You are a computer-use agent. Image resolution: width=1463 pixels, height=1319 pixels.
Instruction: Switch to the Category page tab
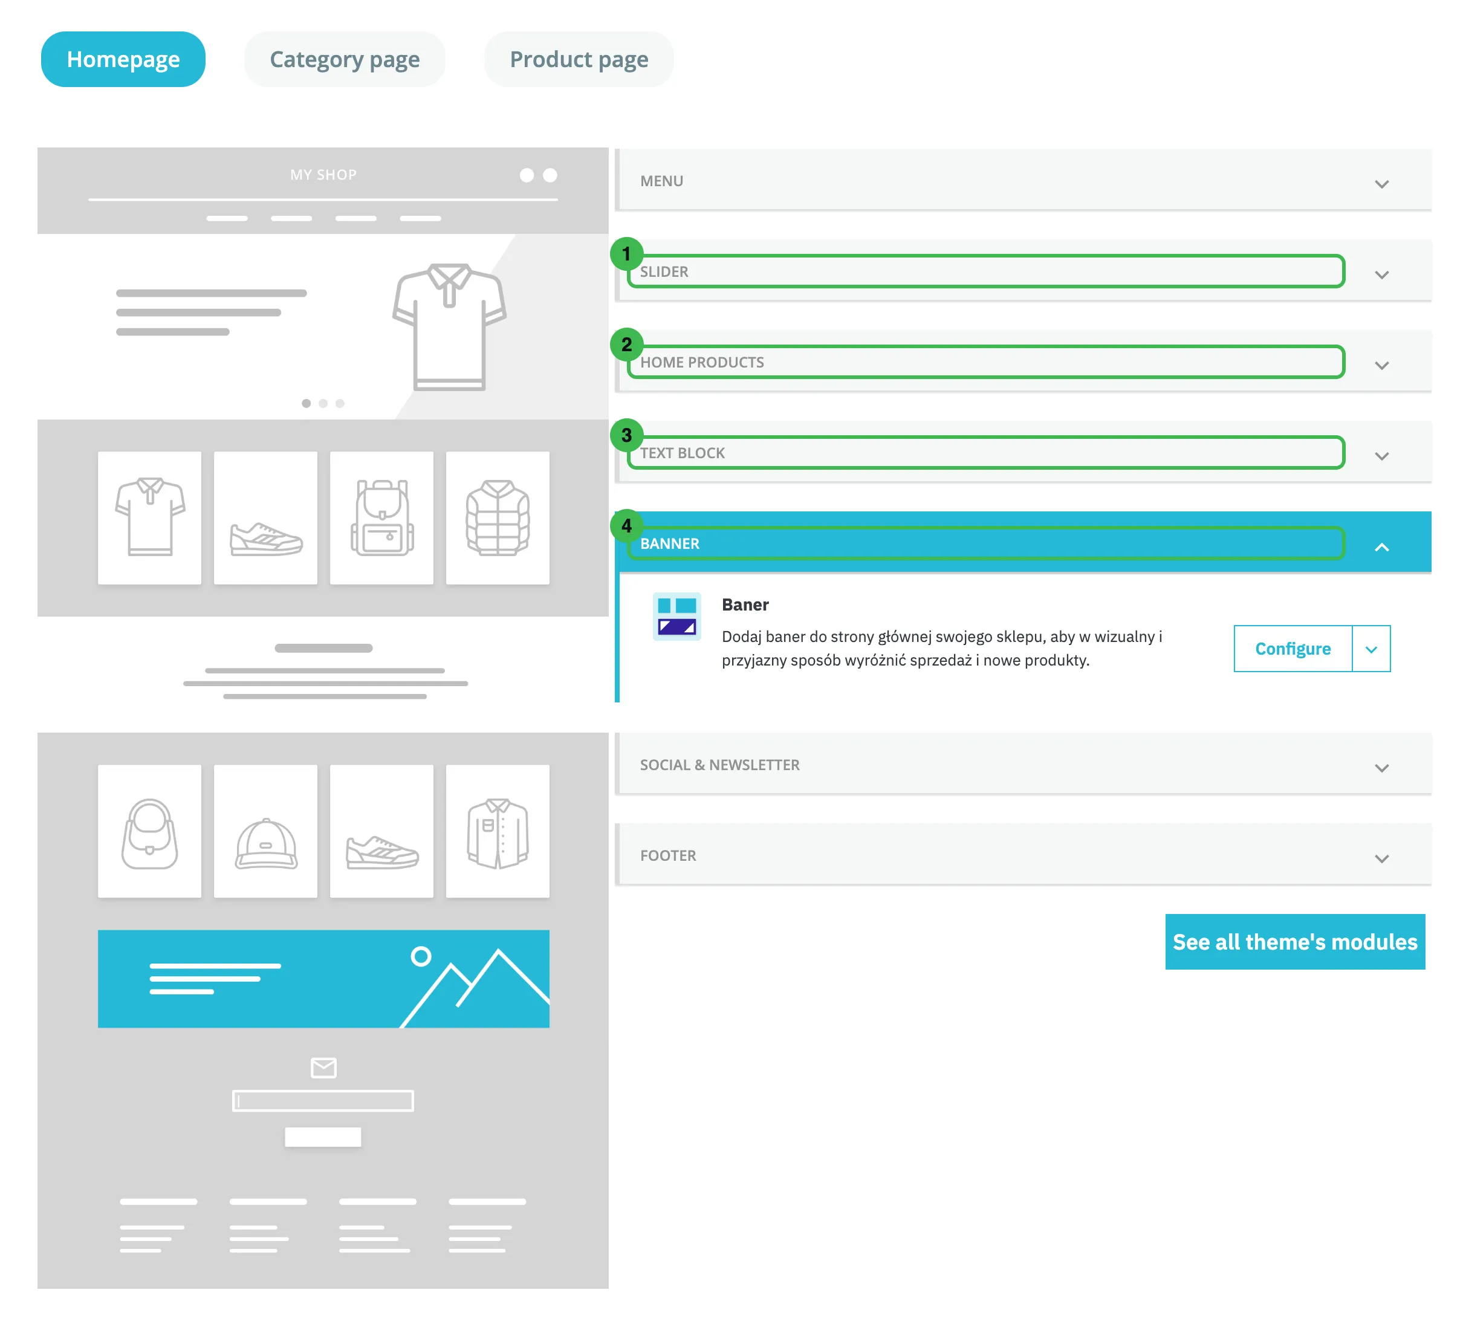tap(344, 59)
